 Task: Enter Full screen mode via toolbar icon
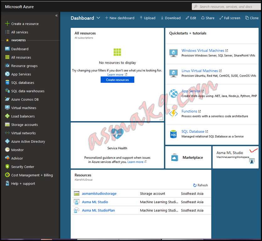pos(221,18)
